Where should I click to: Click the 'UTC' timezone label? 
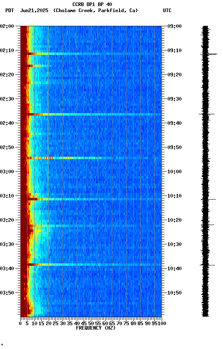point(167,11)
